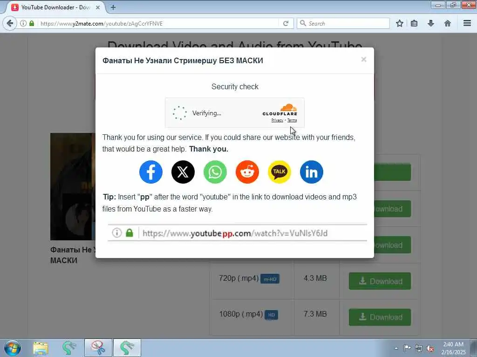477x357 pixels.
Task: Download the 1080p (.mp4) video
Action: point(380,317)
